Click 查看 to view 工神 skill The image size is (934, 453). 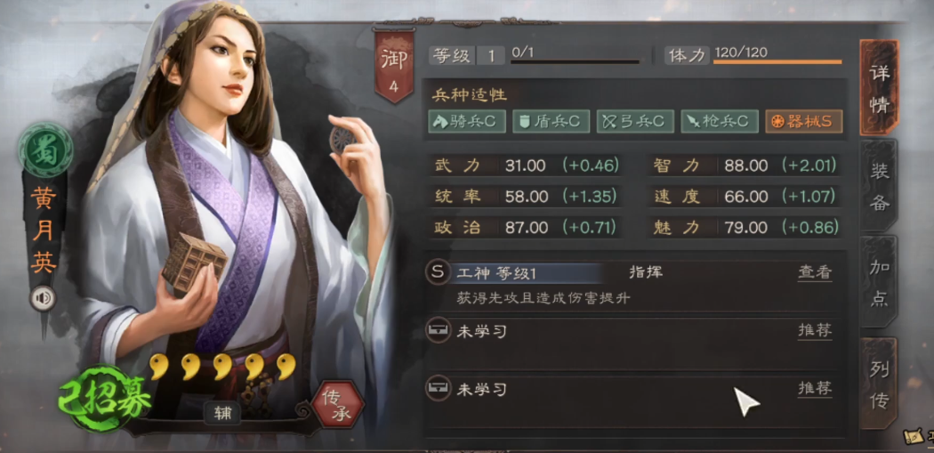[814, 272]
